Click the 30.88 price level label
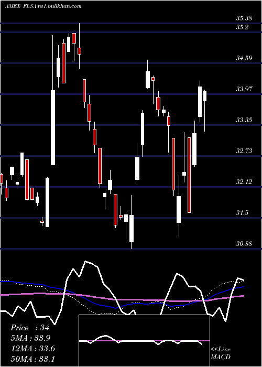 (x=244, y=244)
